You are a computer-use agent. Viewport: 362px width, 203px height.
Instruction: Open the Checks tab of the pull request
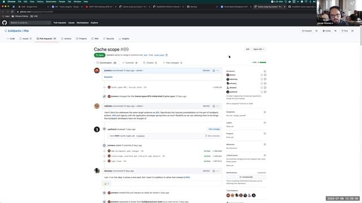click(150, 63)
